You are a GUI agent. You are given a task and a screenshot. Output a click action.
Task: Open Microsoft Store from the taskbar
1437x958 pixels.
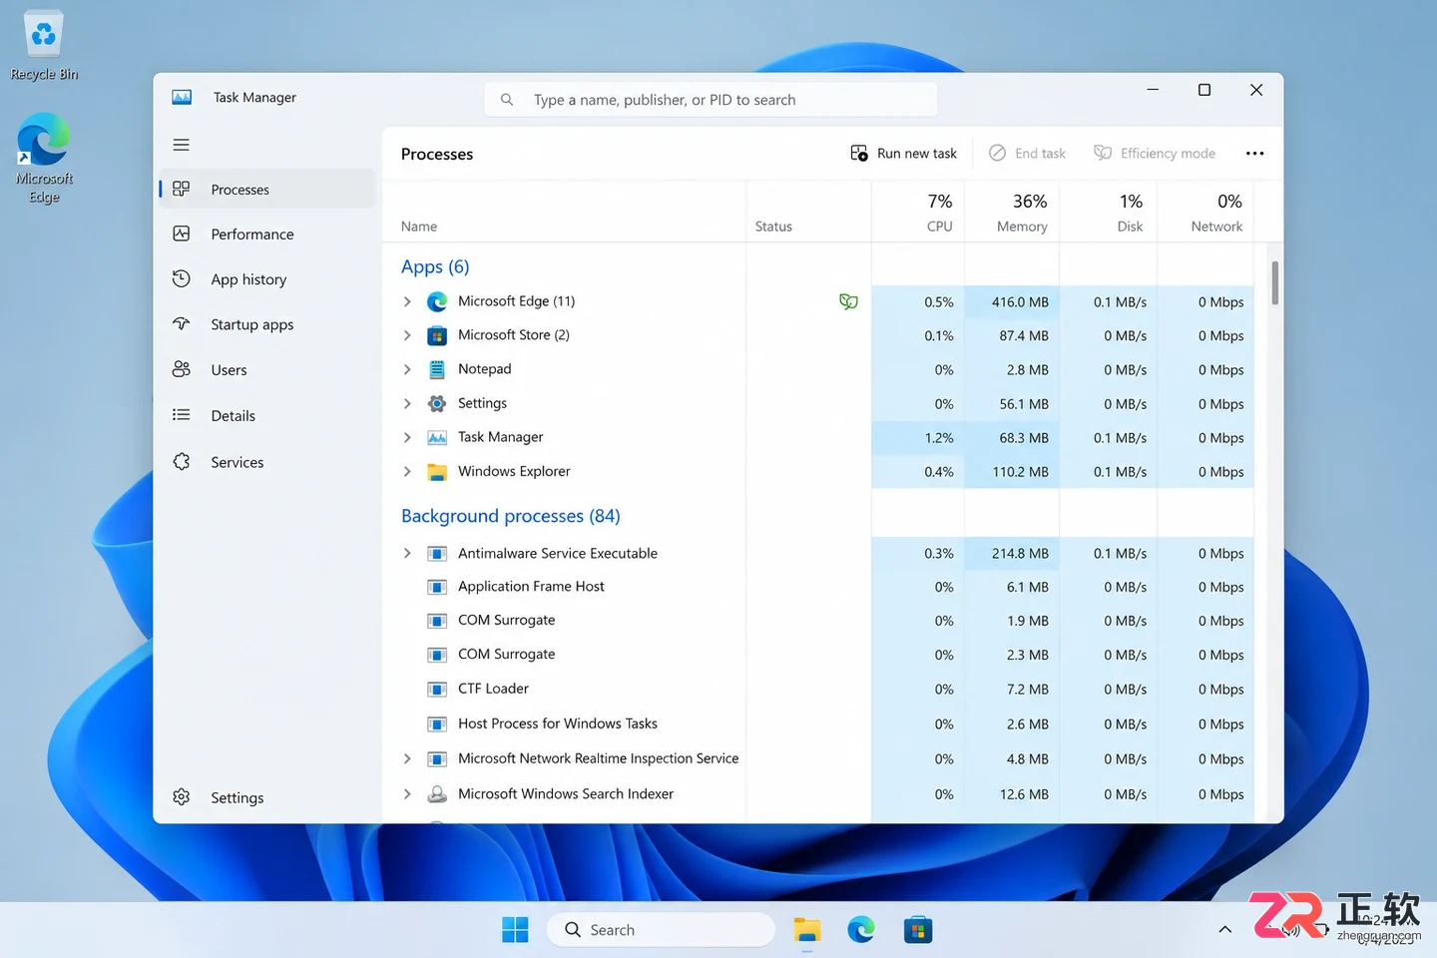(917, 930)
